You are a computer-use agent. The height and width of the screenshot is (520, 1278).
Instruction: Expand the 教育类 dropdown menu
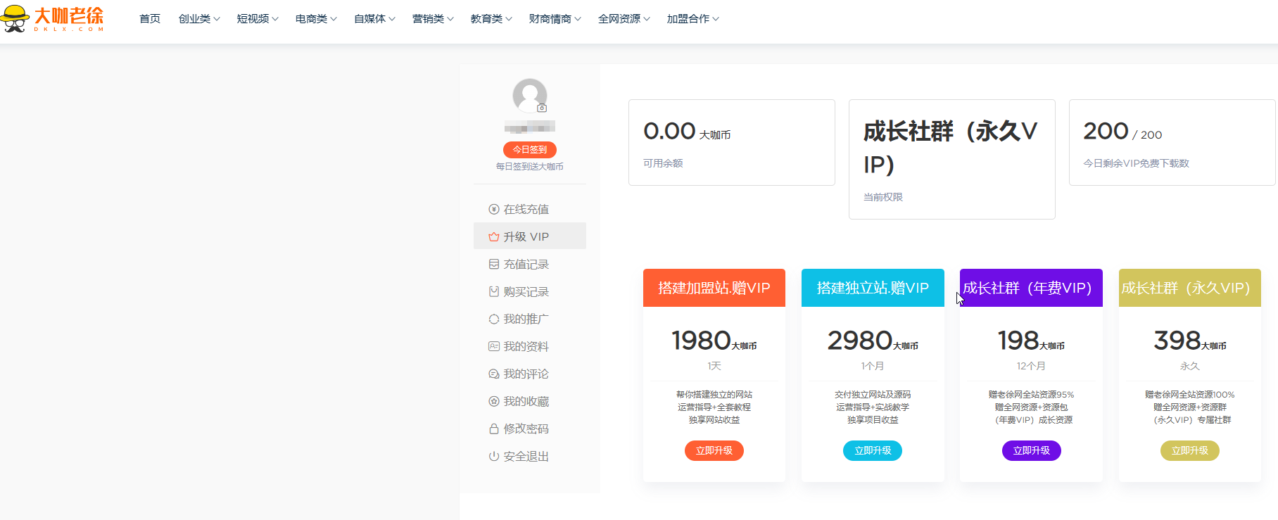click(491, 19)
